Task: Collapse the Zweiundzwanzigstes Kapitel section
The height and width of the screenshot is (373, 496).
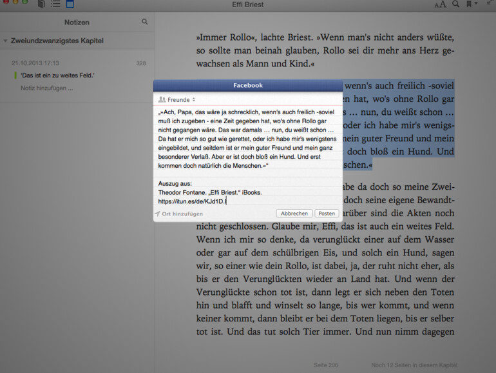Action: click(x=5, y=41)
